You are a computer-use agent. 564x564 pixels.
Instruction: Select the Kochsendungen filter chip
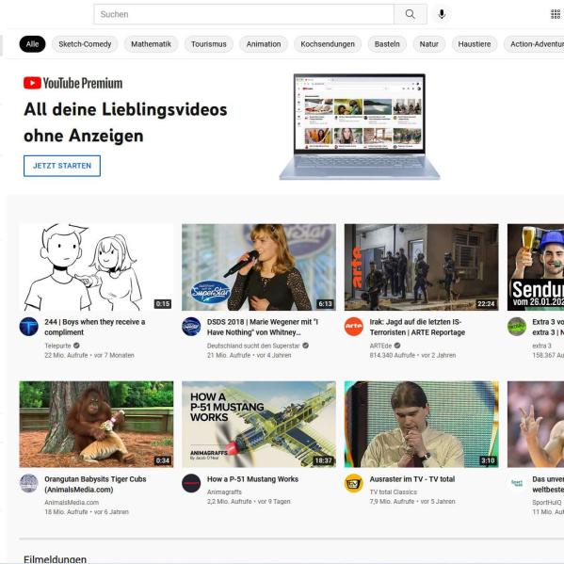[328, 44]
